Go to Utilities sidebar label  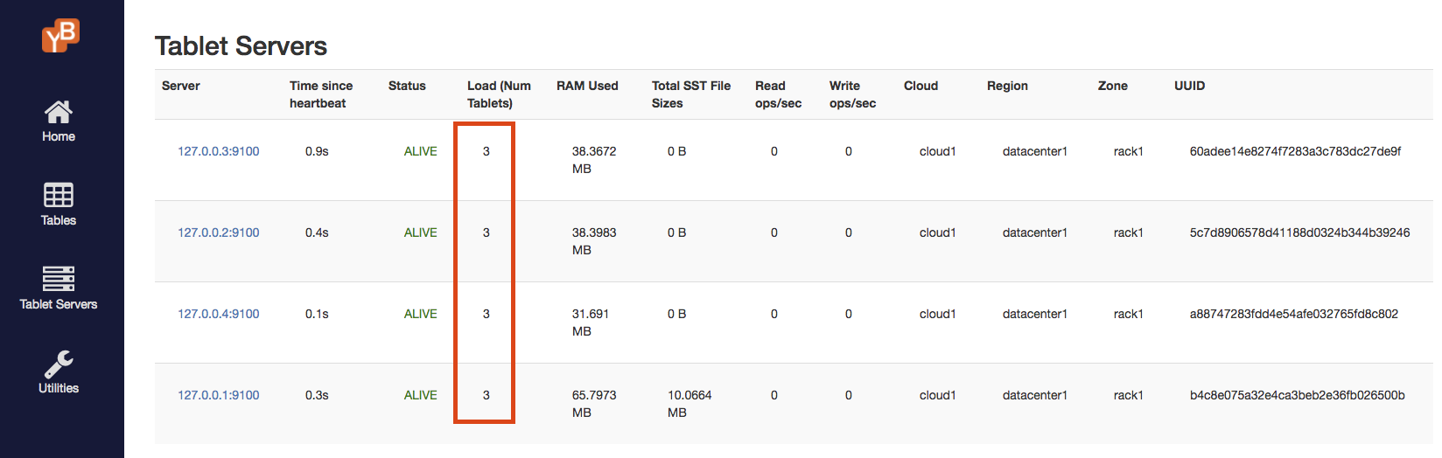[x=59, y=388]
